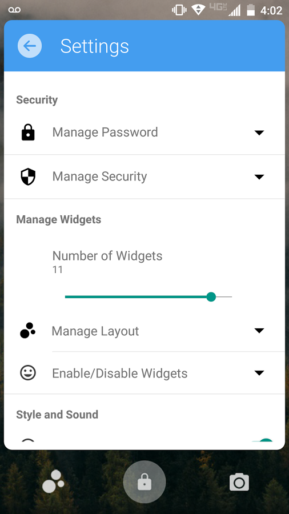Image resolution: width=289 pixels, height=514 pixels.
Task: Select the Enable/Disable Widgets entry
Action: (x=144, y=373)
